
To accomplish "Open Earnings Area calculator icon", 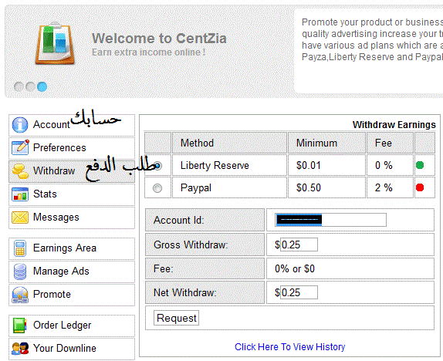I will click(x=20, y=248).
